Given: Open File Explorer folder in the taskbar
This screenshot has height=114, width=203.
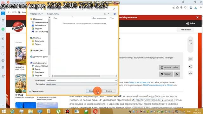Looking at the screenshot, I should tap(30, 111).
